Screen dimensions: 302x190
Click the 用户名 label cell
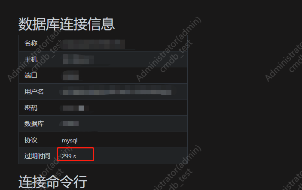click(x=37, y=91)
